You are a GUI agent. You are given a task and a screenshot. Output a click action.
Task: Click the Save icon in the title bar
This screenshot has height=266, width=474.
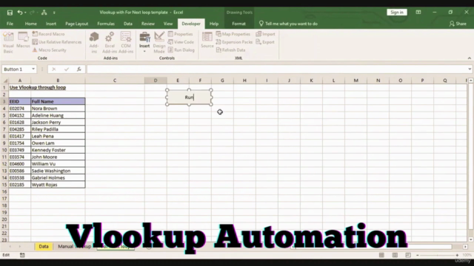(x=10, y=13)
